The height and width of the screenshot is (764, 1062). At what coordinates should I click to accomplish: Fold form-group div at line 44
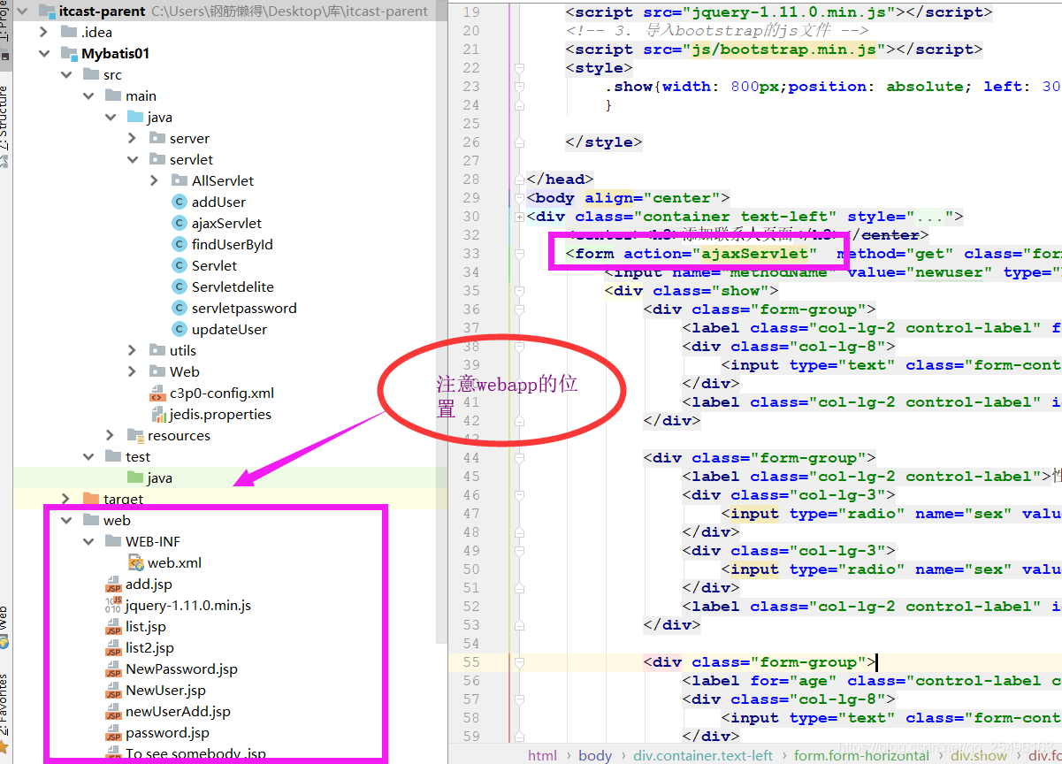519,458
